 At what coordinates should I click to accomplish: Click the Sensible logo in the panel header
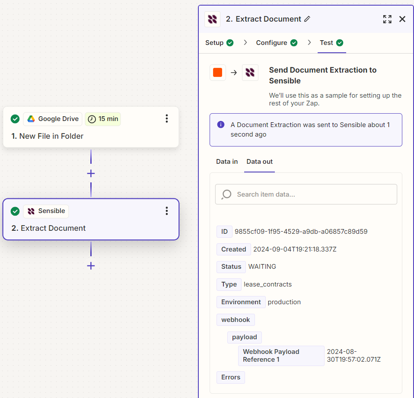pos(212,19)
